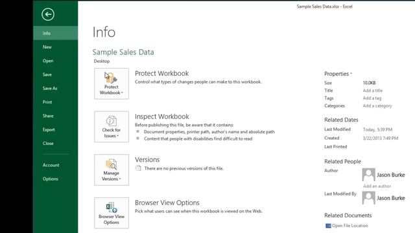The width and height of the screenshot is (415, 233).
Task: Click the Browser View Options heading
Action: coord(167,203)
